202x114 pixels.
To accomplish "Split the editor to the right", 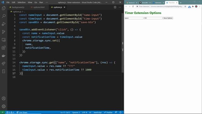I will pos(115,7).
